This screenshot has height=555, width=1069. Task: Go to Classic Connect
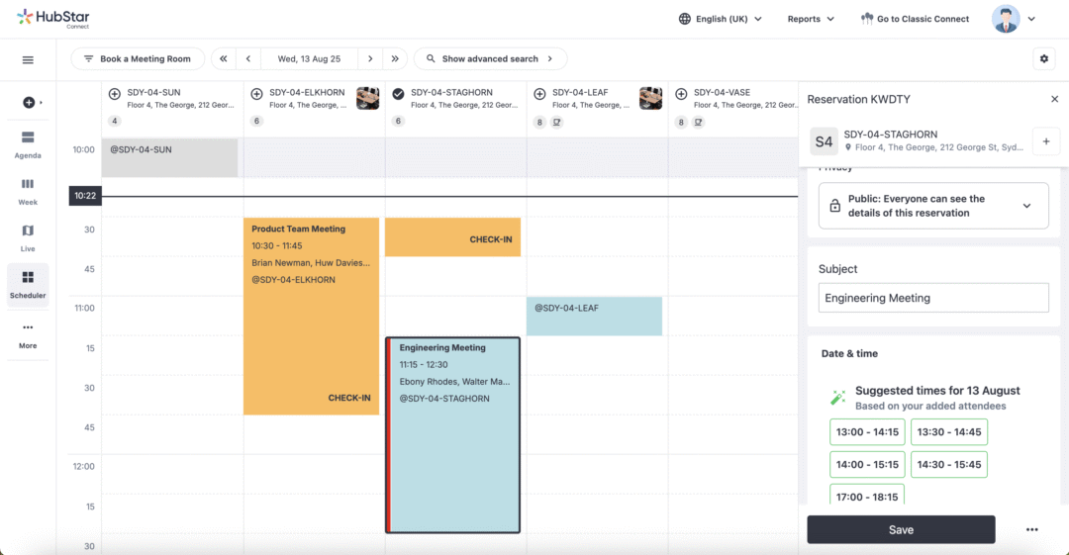(x=915, y=19)
